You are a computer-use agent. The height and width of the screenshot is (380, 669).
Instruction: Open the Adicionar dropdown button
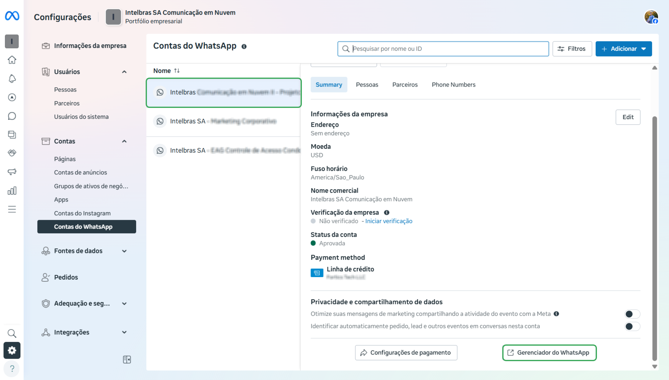[x=624, y=49]
